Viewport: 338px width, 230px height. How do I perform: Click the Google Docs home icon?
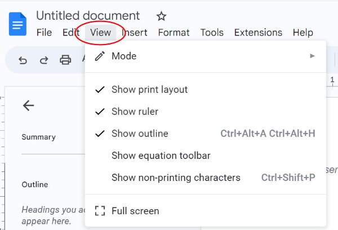click(x=17, y=24)
